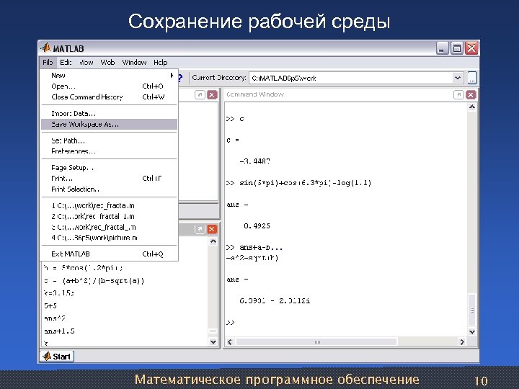Open the MATLAB Start button
Viewport: 519px width, 389px height.
point(57,357)
